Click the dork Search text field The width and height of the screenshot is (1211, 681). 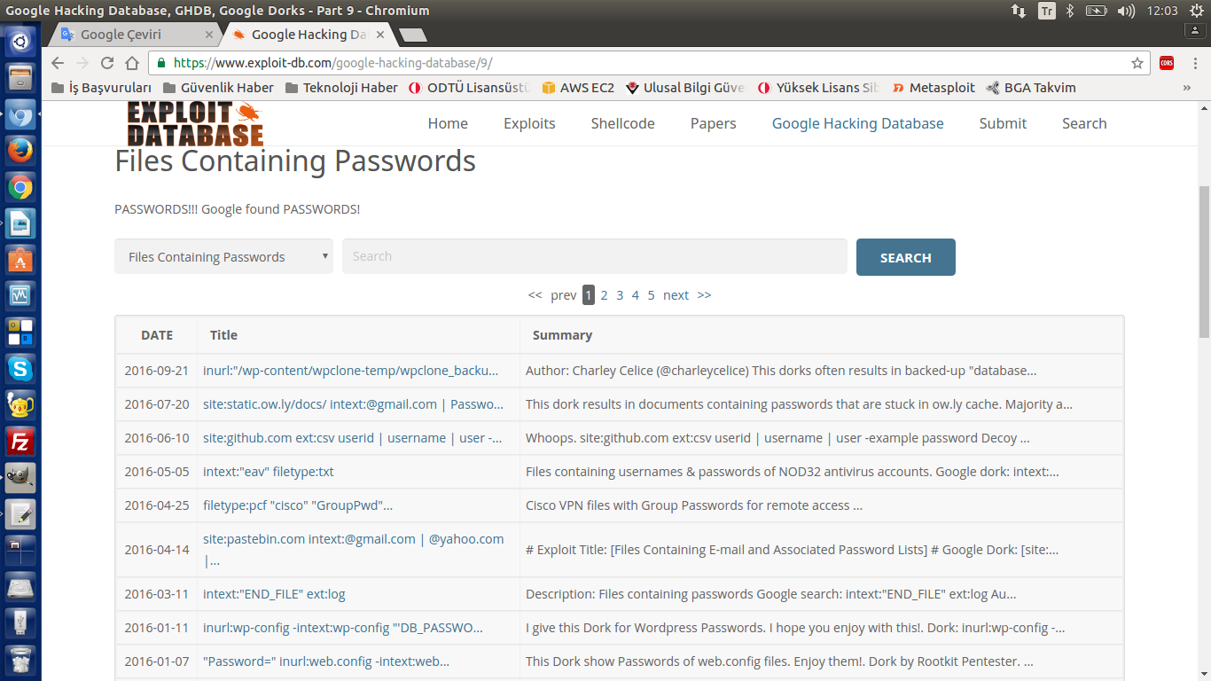pos(595,256)
